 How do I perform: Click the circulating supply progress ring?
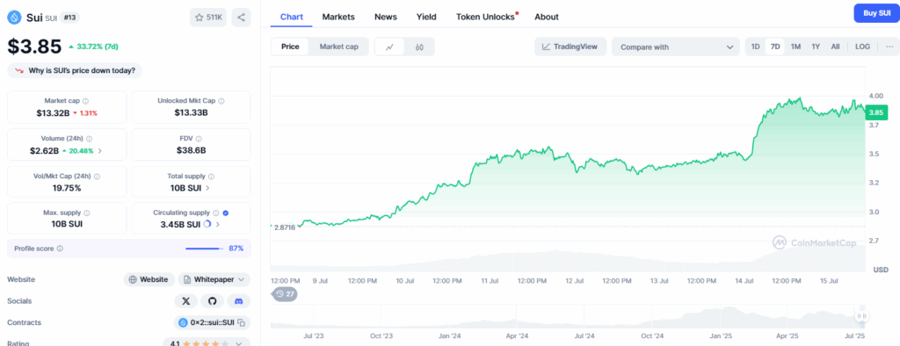207,224
